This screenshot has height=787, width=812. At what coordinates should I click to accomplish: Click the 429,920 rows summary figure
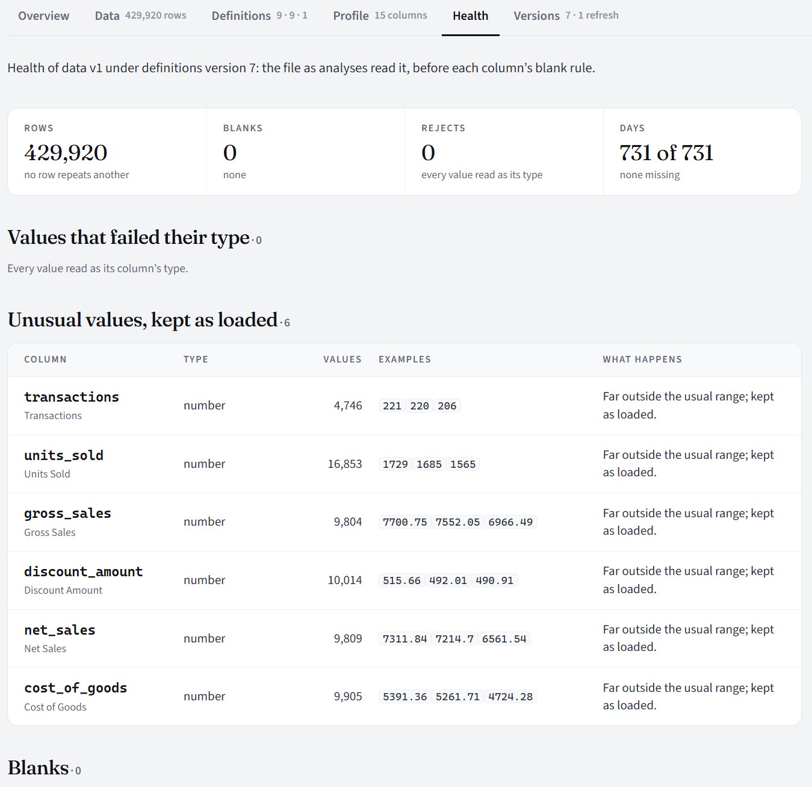[66, 152]
